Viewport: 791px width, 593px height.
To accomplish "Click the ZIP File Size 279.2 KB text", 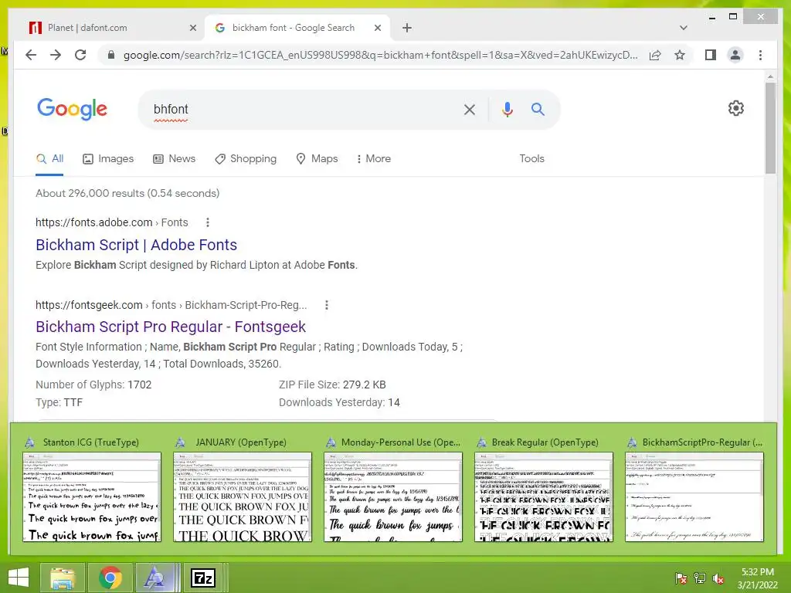I will click(332, 385).
